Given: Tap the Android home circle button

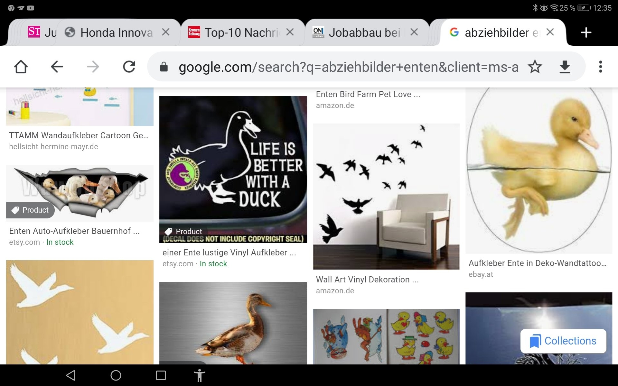Looking at the screenshot, I should click(116, 375).
